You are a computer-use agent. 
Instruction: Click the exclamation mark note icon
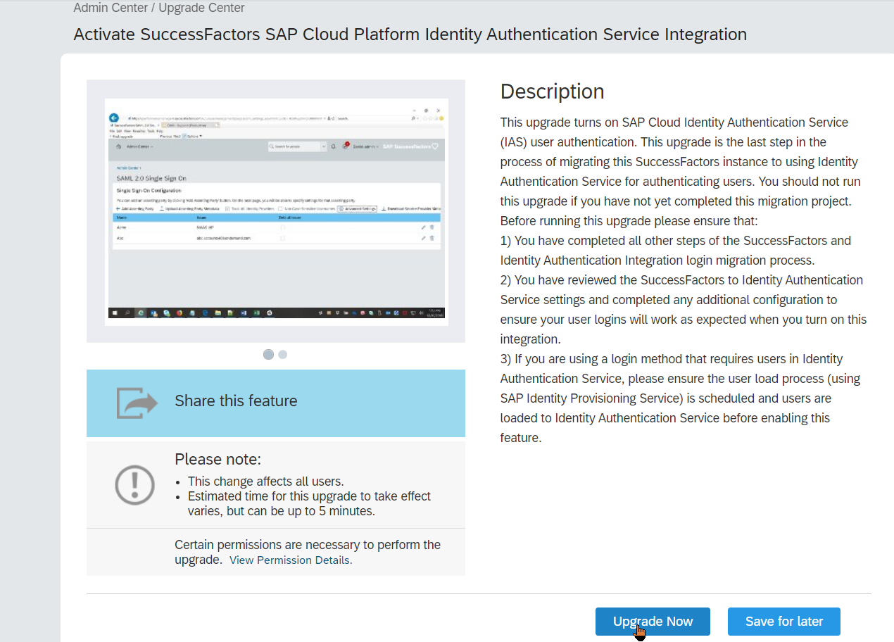point(134,484)
